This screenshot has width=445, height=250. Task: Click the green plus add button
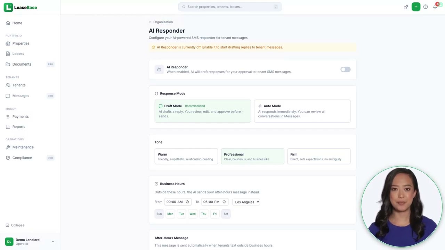point(416,7)
